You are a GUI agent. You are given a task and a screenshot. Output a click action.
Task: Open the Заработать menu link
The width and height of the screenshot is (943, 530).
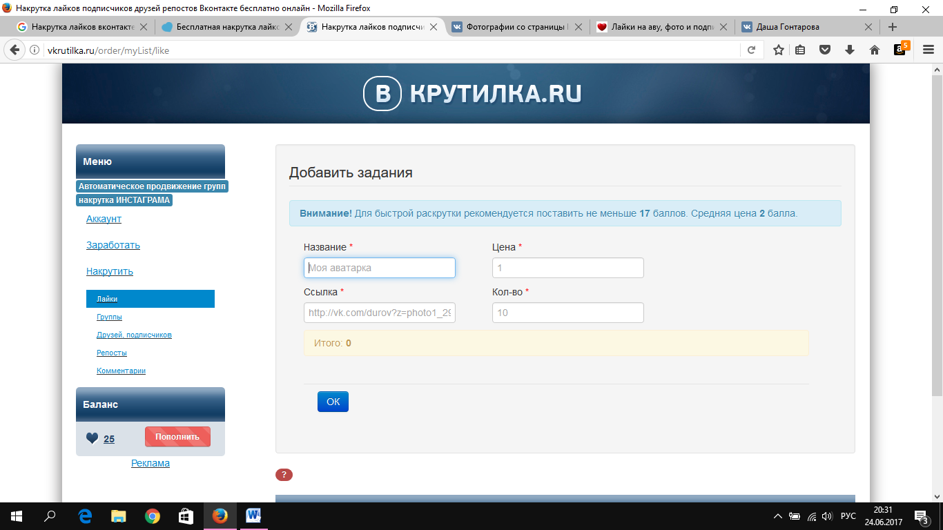113,245
